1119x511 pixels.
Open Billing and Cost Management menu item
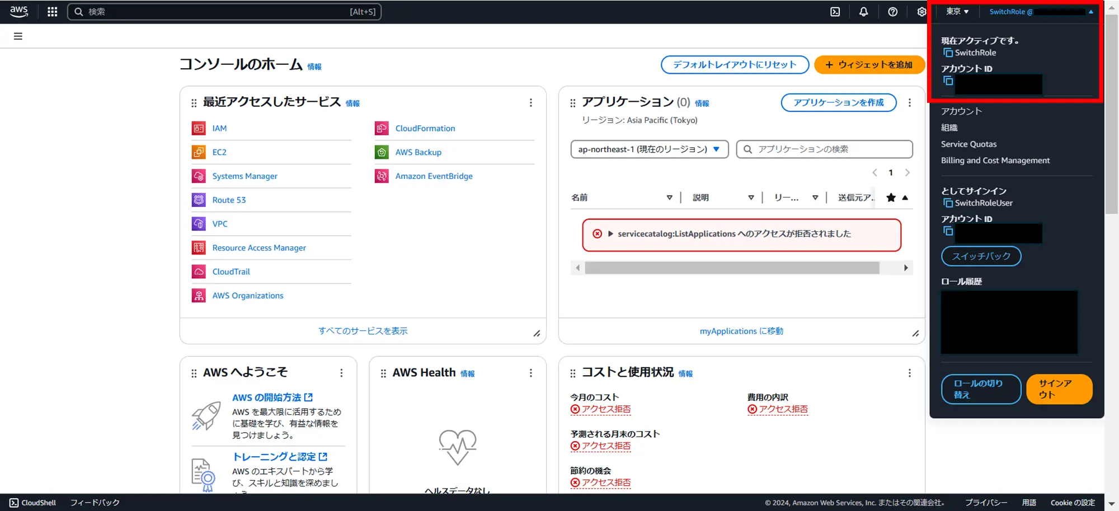995,160
